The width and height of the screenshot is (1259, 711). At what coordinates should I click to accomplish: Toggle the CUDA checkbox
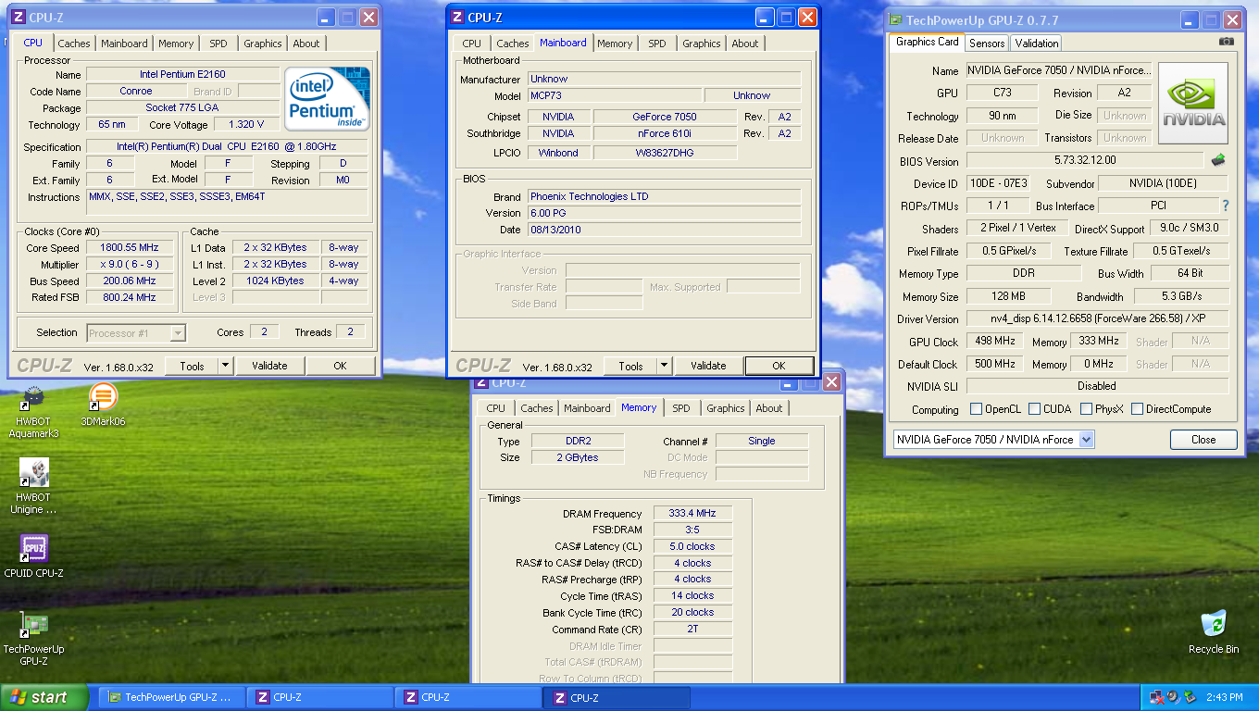(x=1034, y=408)
